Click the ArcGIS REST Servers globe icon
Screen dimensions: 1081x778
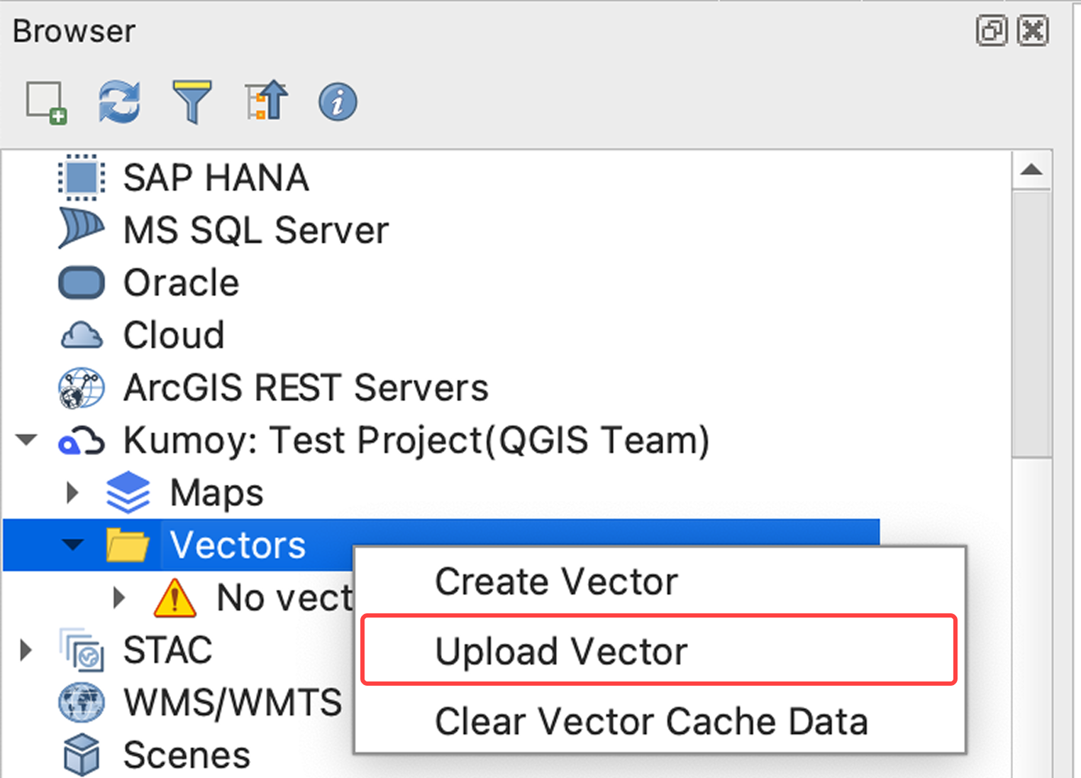pos(82,388)
